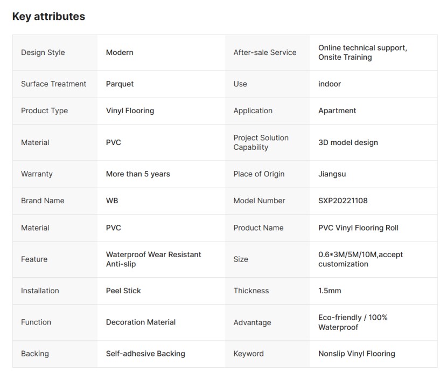
Task: Select the Nonslip Vinyl Flooring keyword value
Action: (357, 354)
